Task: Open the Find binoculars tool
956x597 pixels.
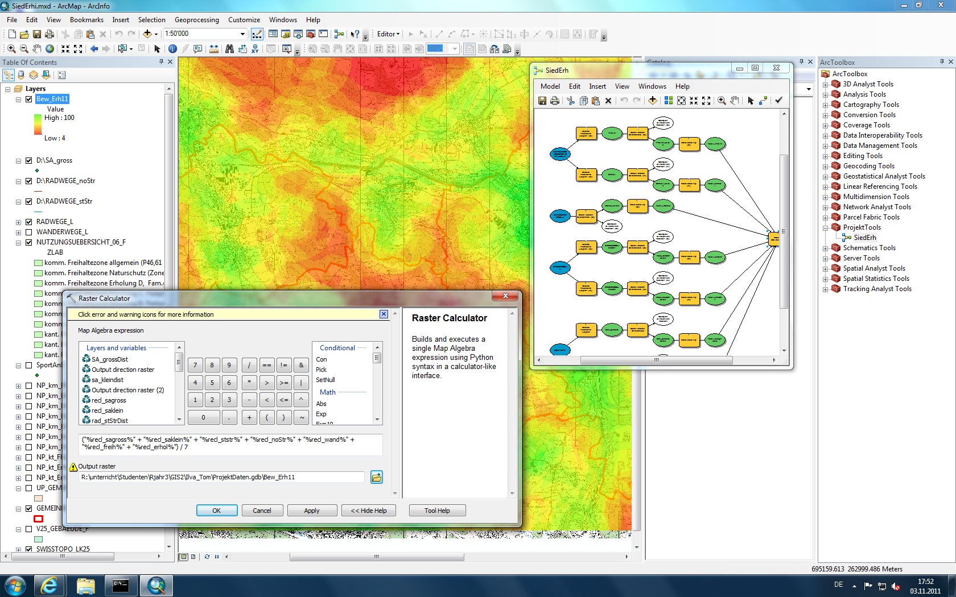Action: (x=229, y=49)
